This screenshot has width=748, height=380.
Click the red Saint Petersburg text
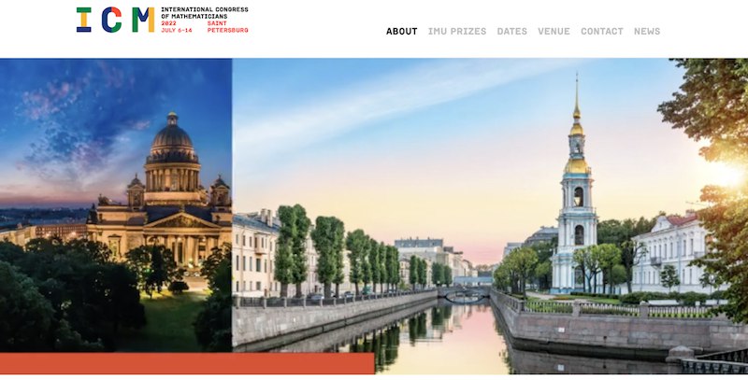[227, 27]
